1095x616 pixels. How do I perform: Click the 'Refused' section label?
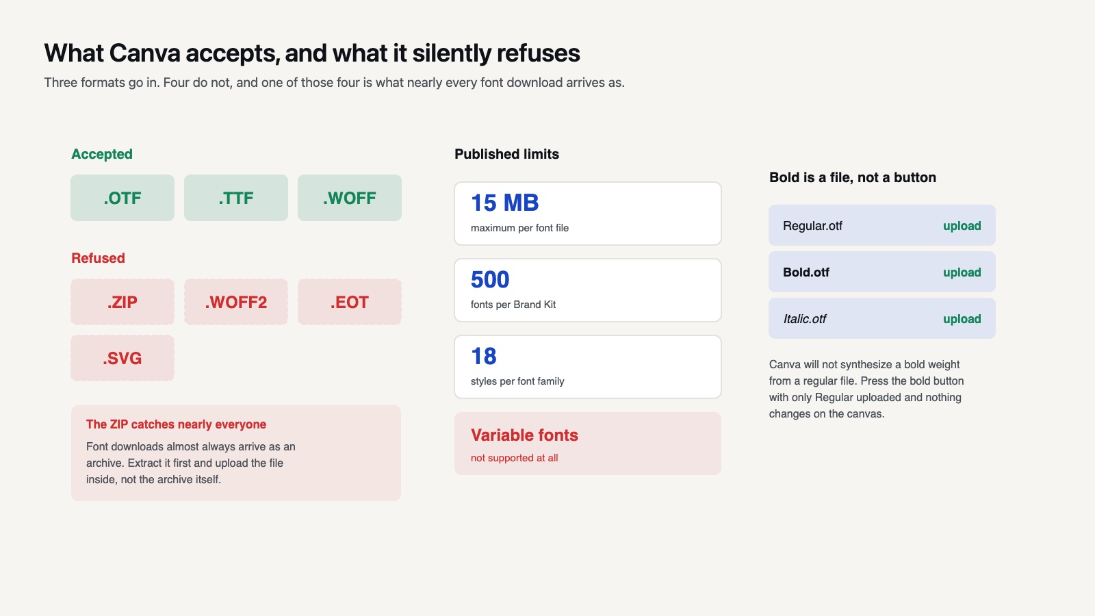pyautogui.click(x=98, y=258)
